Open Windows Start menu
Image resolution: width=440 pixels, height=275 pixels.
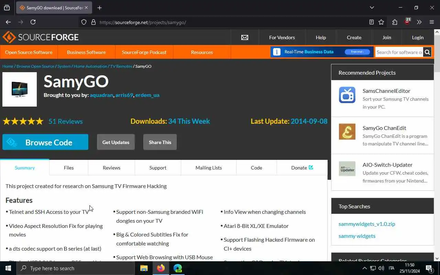click(x=8, y=268)
